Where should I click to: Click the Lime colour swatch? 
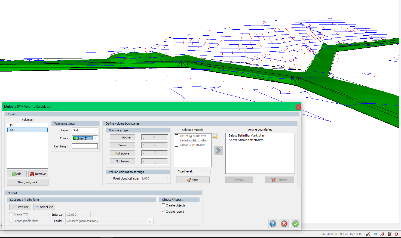tap(75, 138)
